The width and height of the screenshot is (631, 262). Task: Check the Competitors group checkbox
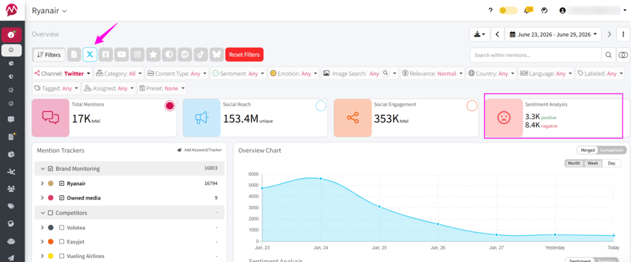pyautogui.click(x=50, y=213)
